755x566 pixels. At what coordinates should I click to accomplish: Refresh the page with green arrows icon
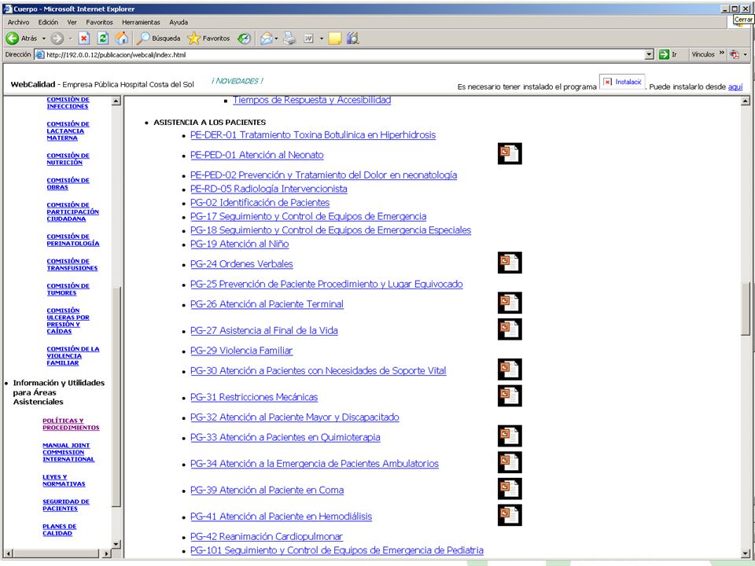[102, 39]
